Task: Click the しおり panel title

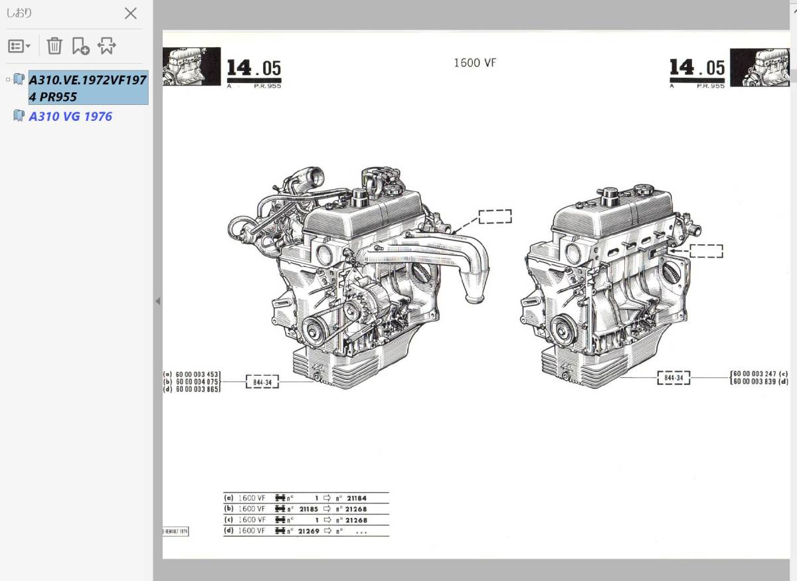Action: pos(19,13)
